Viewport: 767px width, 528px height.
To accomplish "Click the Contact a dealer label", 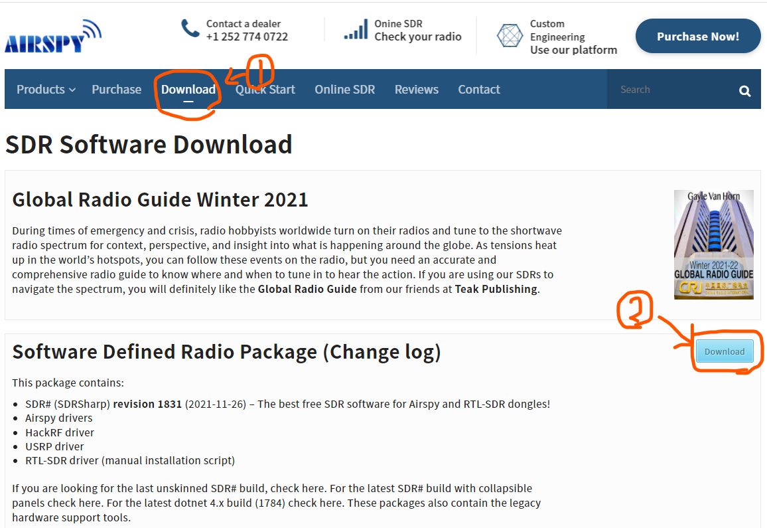I will [x=244, y=23].
